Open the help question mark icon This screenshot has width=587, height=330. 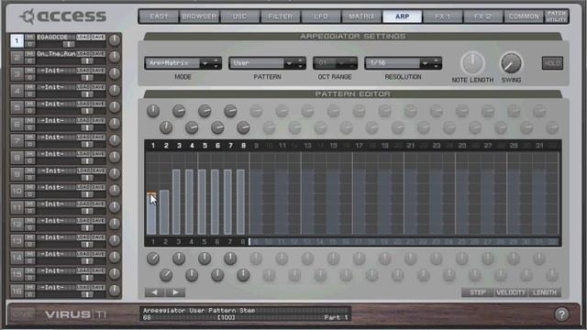[561, 314]
